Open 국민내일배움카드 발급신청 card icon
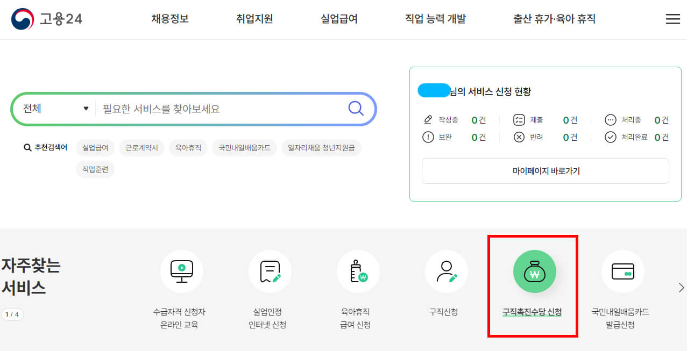 [x=622, y=271]
